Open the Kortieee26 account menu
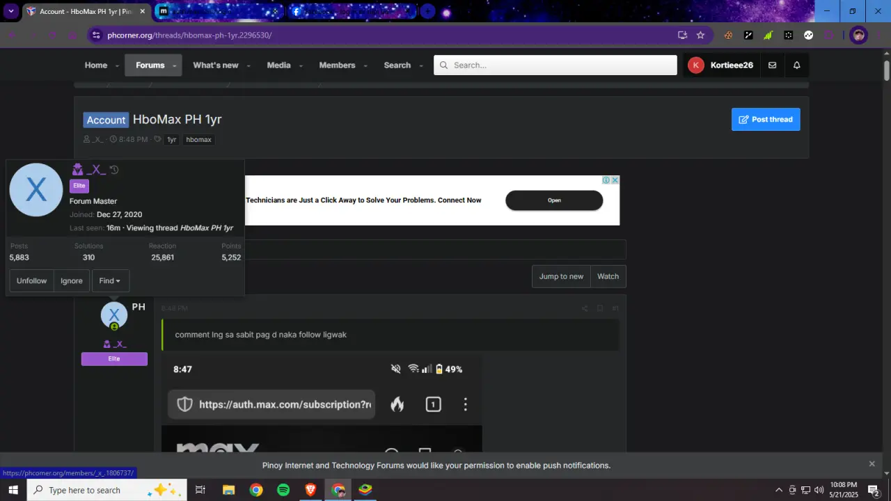891x501 pixels. (720, 65)
